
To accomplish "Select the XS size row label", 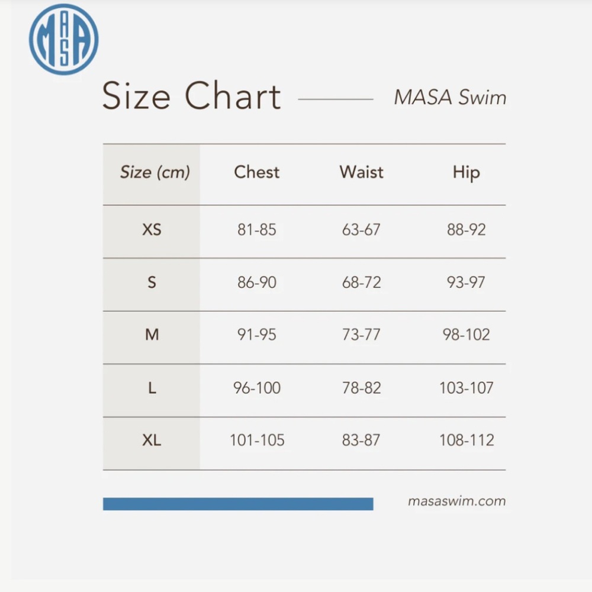I will [152, 230].
